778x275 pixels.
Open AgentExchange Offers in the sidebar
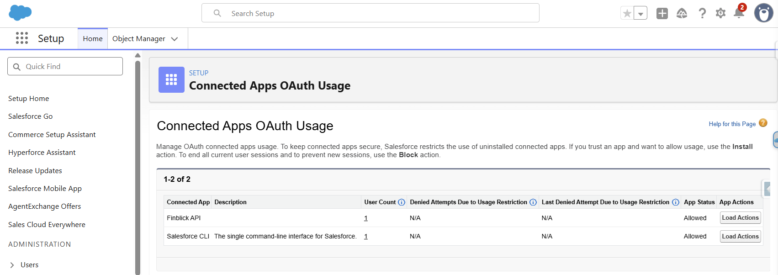click(x=44, y=206)
